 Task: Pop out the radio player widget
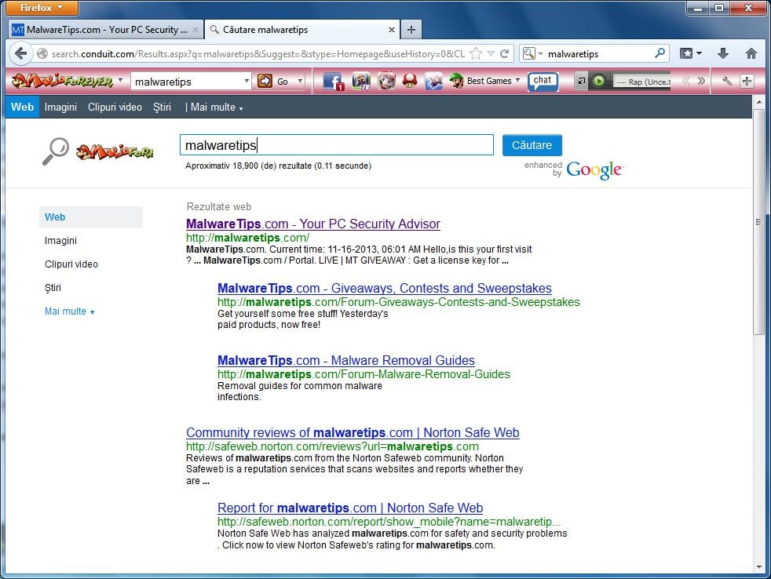(x=582, y=81)
